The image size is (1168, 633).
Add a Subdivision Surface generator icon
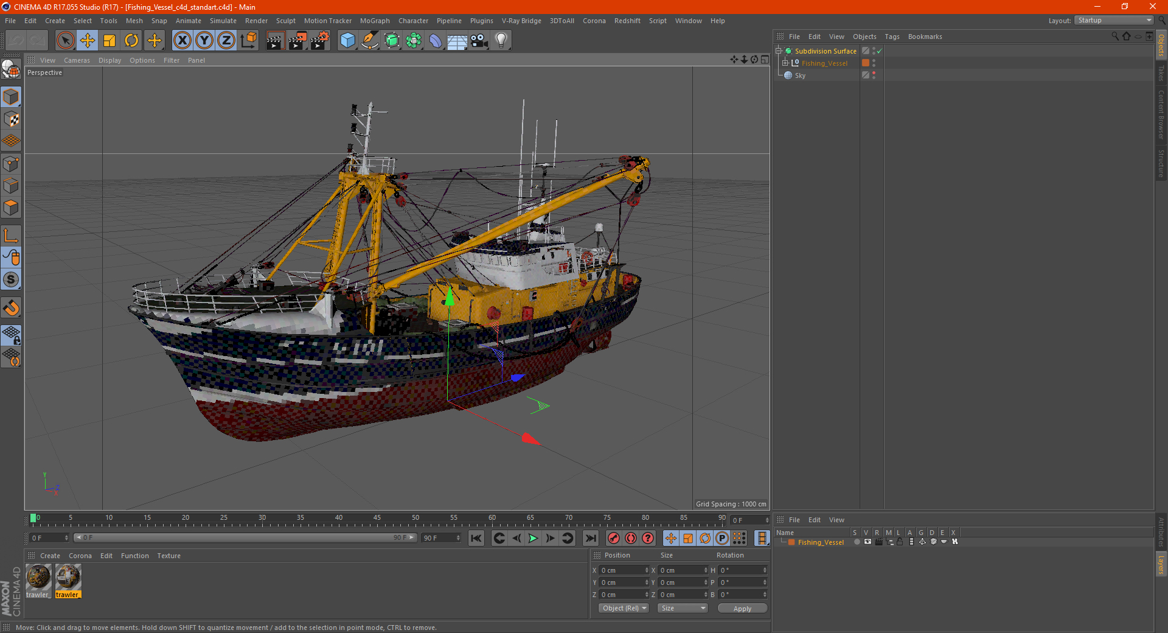[x=392, y=41]
